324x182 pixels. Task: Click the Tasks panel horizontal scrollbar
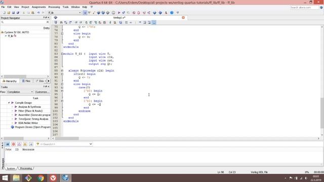14,139
